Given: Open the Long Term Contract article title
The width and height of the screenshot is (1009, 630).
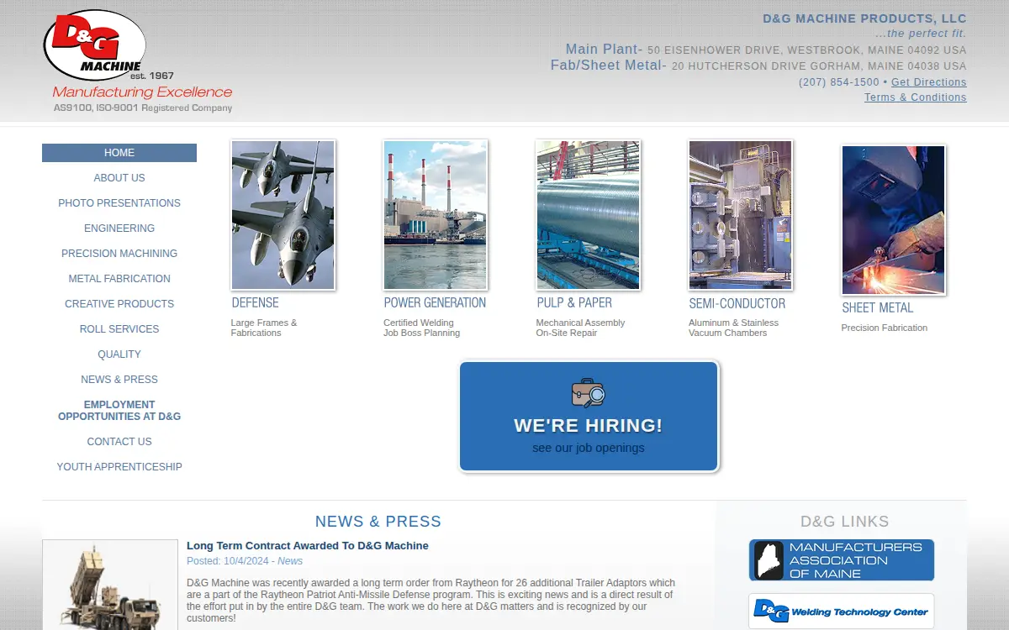Looking at the screenshot, I should coord(308,546).
